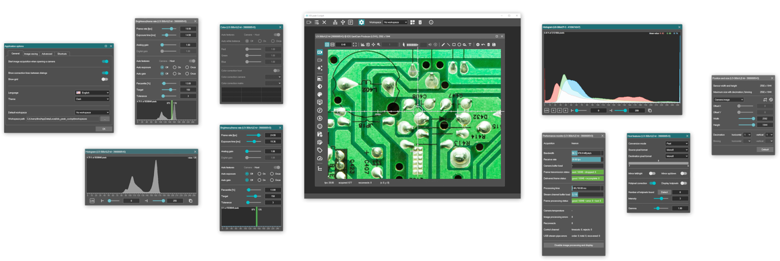The image size is (780, 261).
Task: Open the Default workspace dropdown
Action: [92, 112]
